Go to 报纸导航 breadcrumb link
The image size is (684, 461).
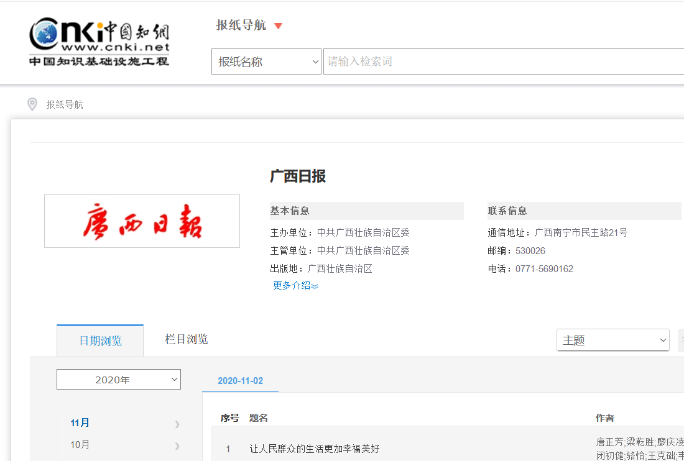click(65, 104)
